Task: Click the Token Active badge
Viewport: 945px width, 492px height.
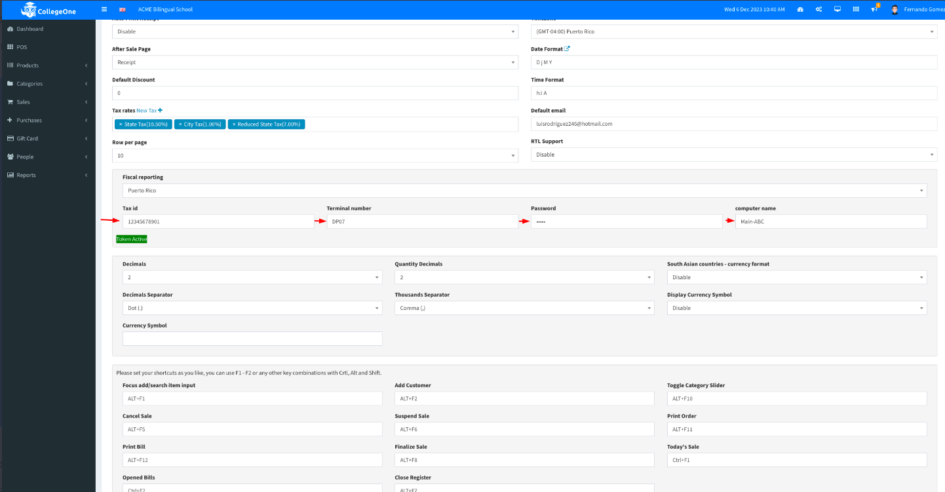Action: point(132,239)
